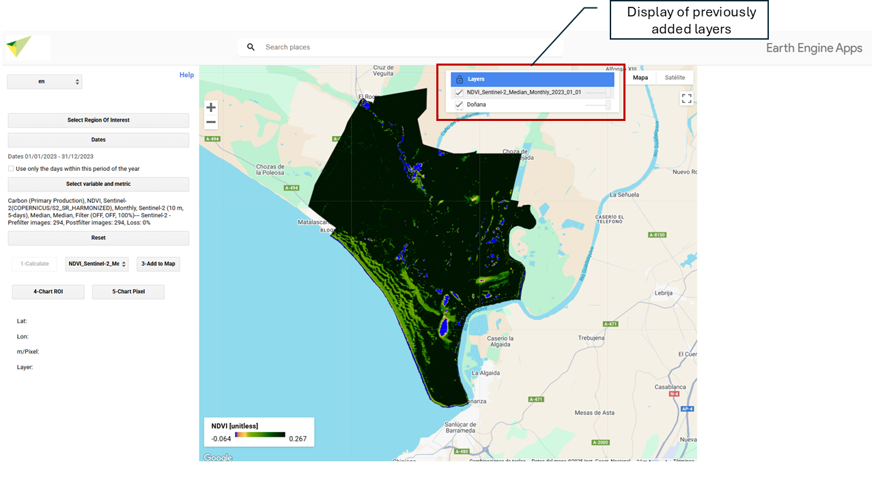This screenshot has width=874, height=492.
Task: Switch to Satélite map view
Action: pyautogui.click(x=675, y=78)
